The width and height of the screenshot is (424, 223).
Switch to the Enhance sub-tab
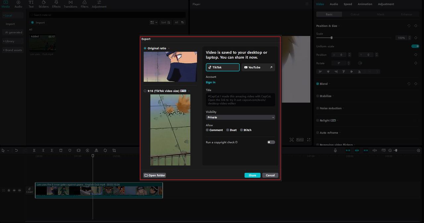tap(406, 14)
